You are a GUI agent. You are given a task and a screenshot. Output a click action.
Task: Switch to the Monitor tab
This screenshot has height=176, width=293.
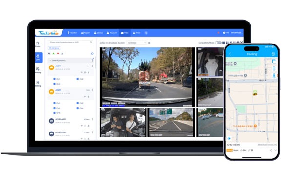(72, 33)
